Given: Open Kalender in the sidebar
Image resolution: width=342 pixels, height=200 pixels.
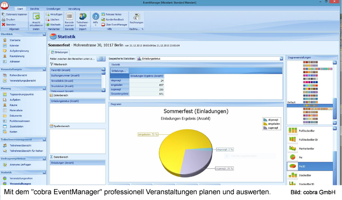Looking at the screenshot, I should [x=14, y=45].
